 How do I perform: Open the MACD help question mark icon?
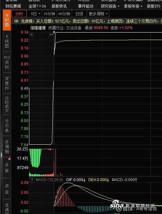coord(32,180)
